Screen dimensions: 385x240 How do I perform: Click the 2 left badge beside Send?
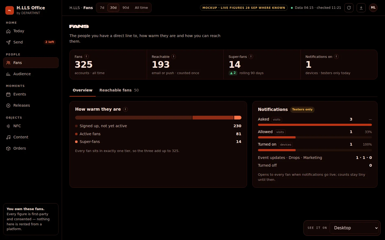click(49, 42)
